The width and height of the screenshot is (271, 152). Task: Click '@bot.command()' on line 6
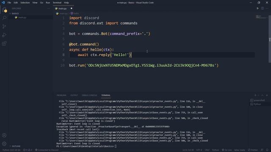tap(84, 44)
